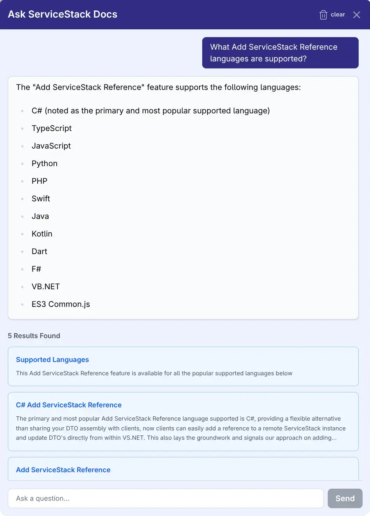Click the ES3 Common.js list item
Image resolution: width=370 pixels, height=516 pixels.
(x=61, y=304)
